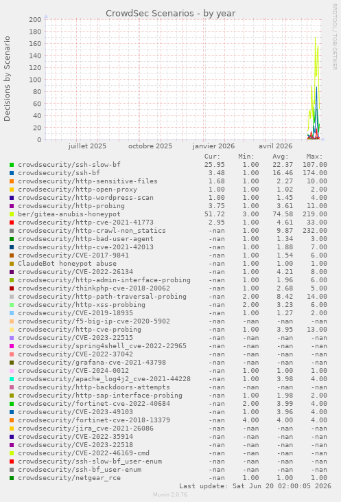This screenshot has height=502, width=341.
Task: Click the green ssh-slow-bf legend swatch
Action: click(12, 165)
